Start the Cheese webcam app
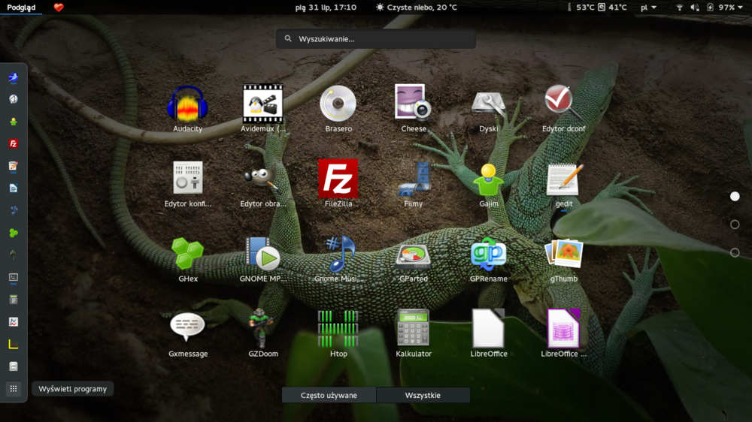 pyautogui.click(x=413, y=104)
